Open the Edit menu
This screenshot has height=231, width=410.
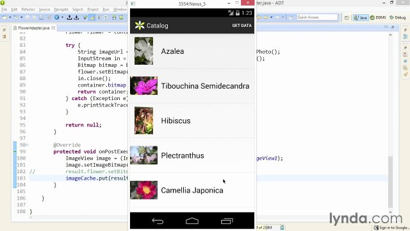click(x=14, y=10)
